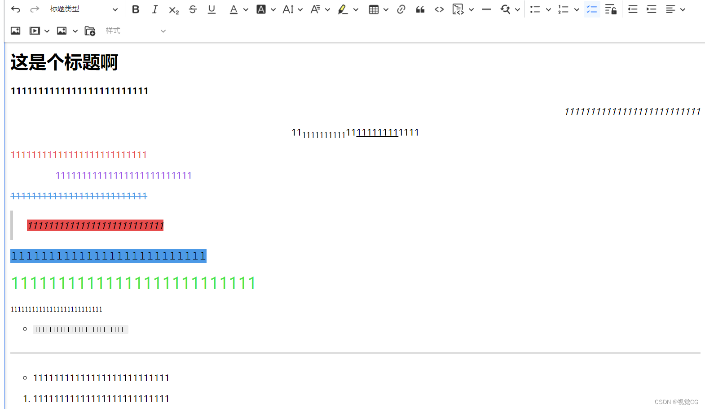Screen dimensions: 705x409
Task: Expand font color dropdown arrow
Action: [246, 9]
